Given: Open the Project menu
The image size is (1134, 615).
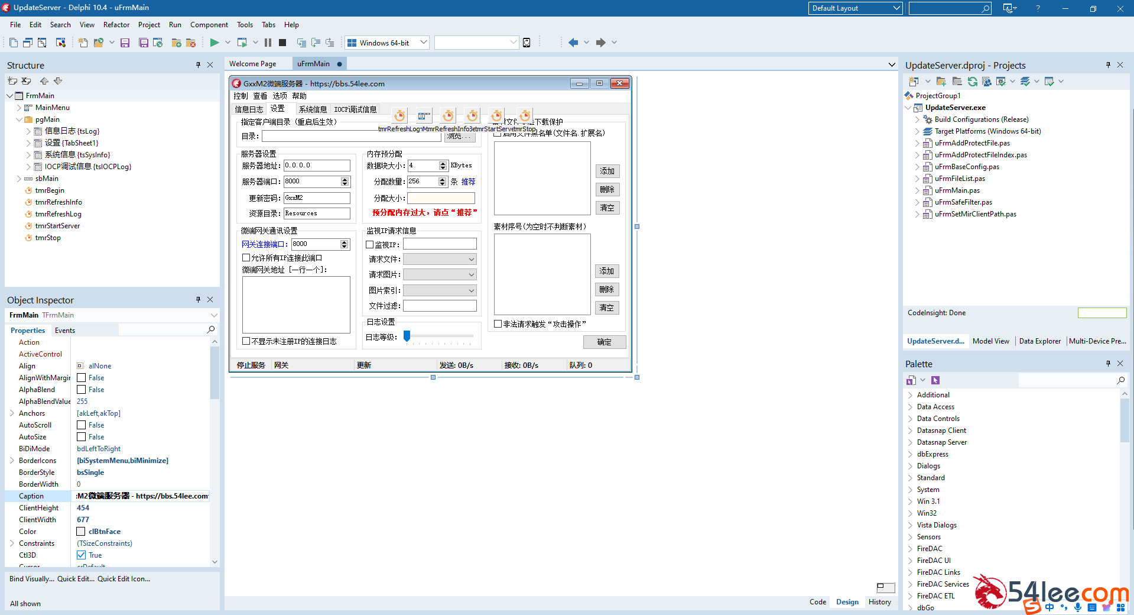Looking at the screenshot, I should tap(149, 25).
